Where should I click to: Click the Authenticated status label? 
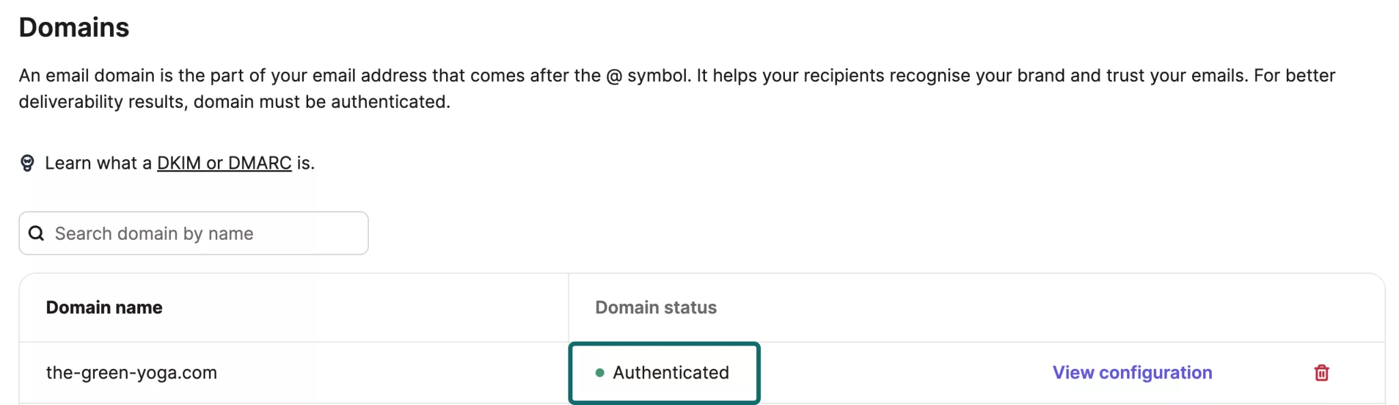pos(671,373)
